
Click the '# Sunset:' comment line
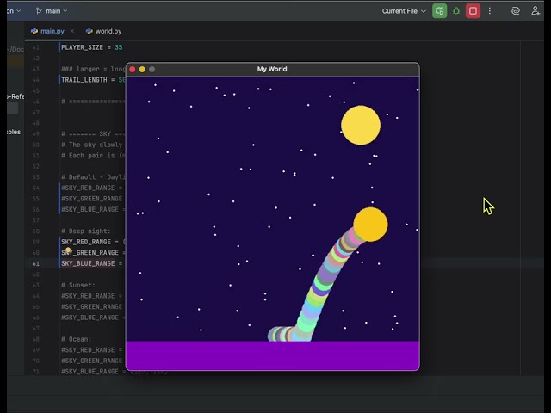coord(78,285)
